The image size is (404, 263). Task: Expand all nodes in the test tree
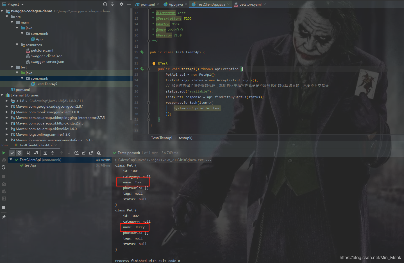click(x=45, y=153)
